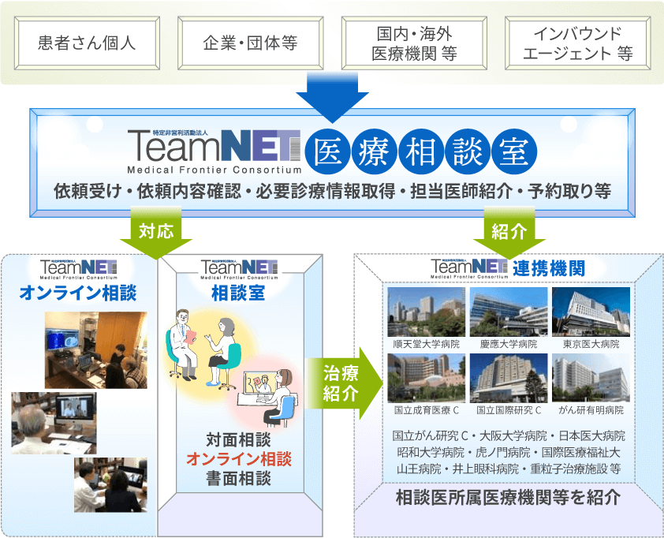664x538 pixels.
Task: Click the 国立成育医療 C caption
Action: [427, 410]
